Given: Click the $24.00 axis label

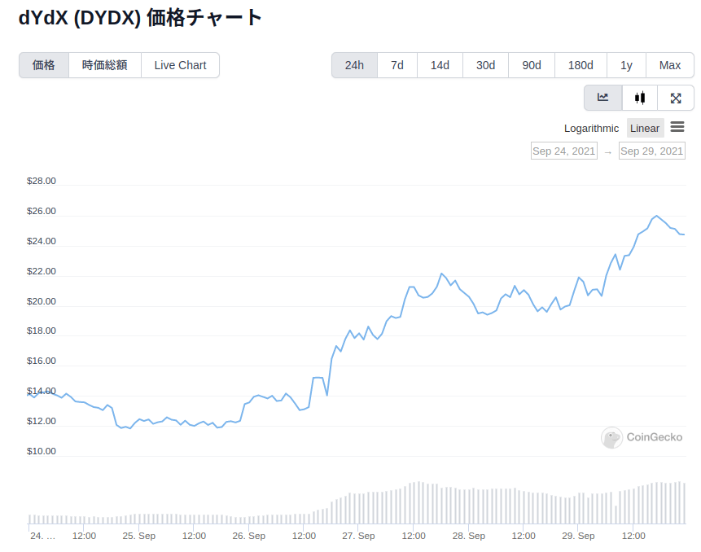Looking at the screenshot, I should 42,241.
